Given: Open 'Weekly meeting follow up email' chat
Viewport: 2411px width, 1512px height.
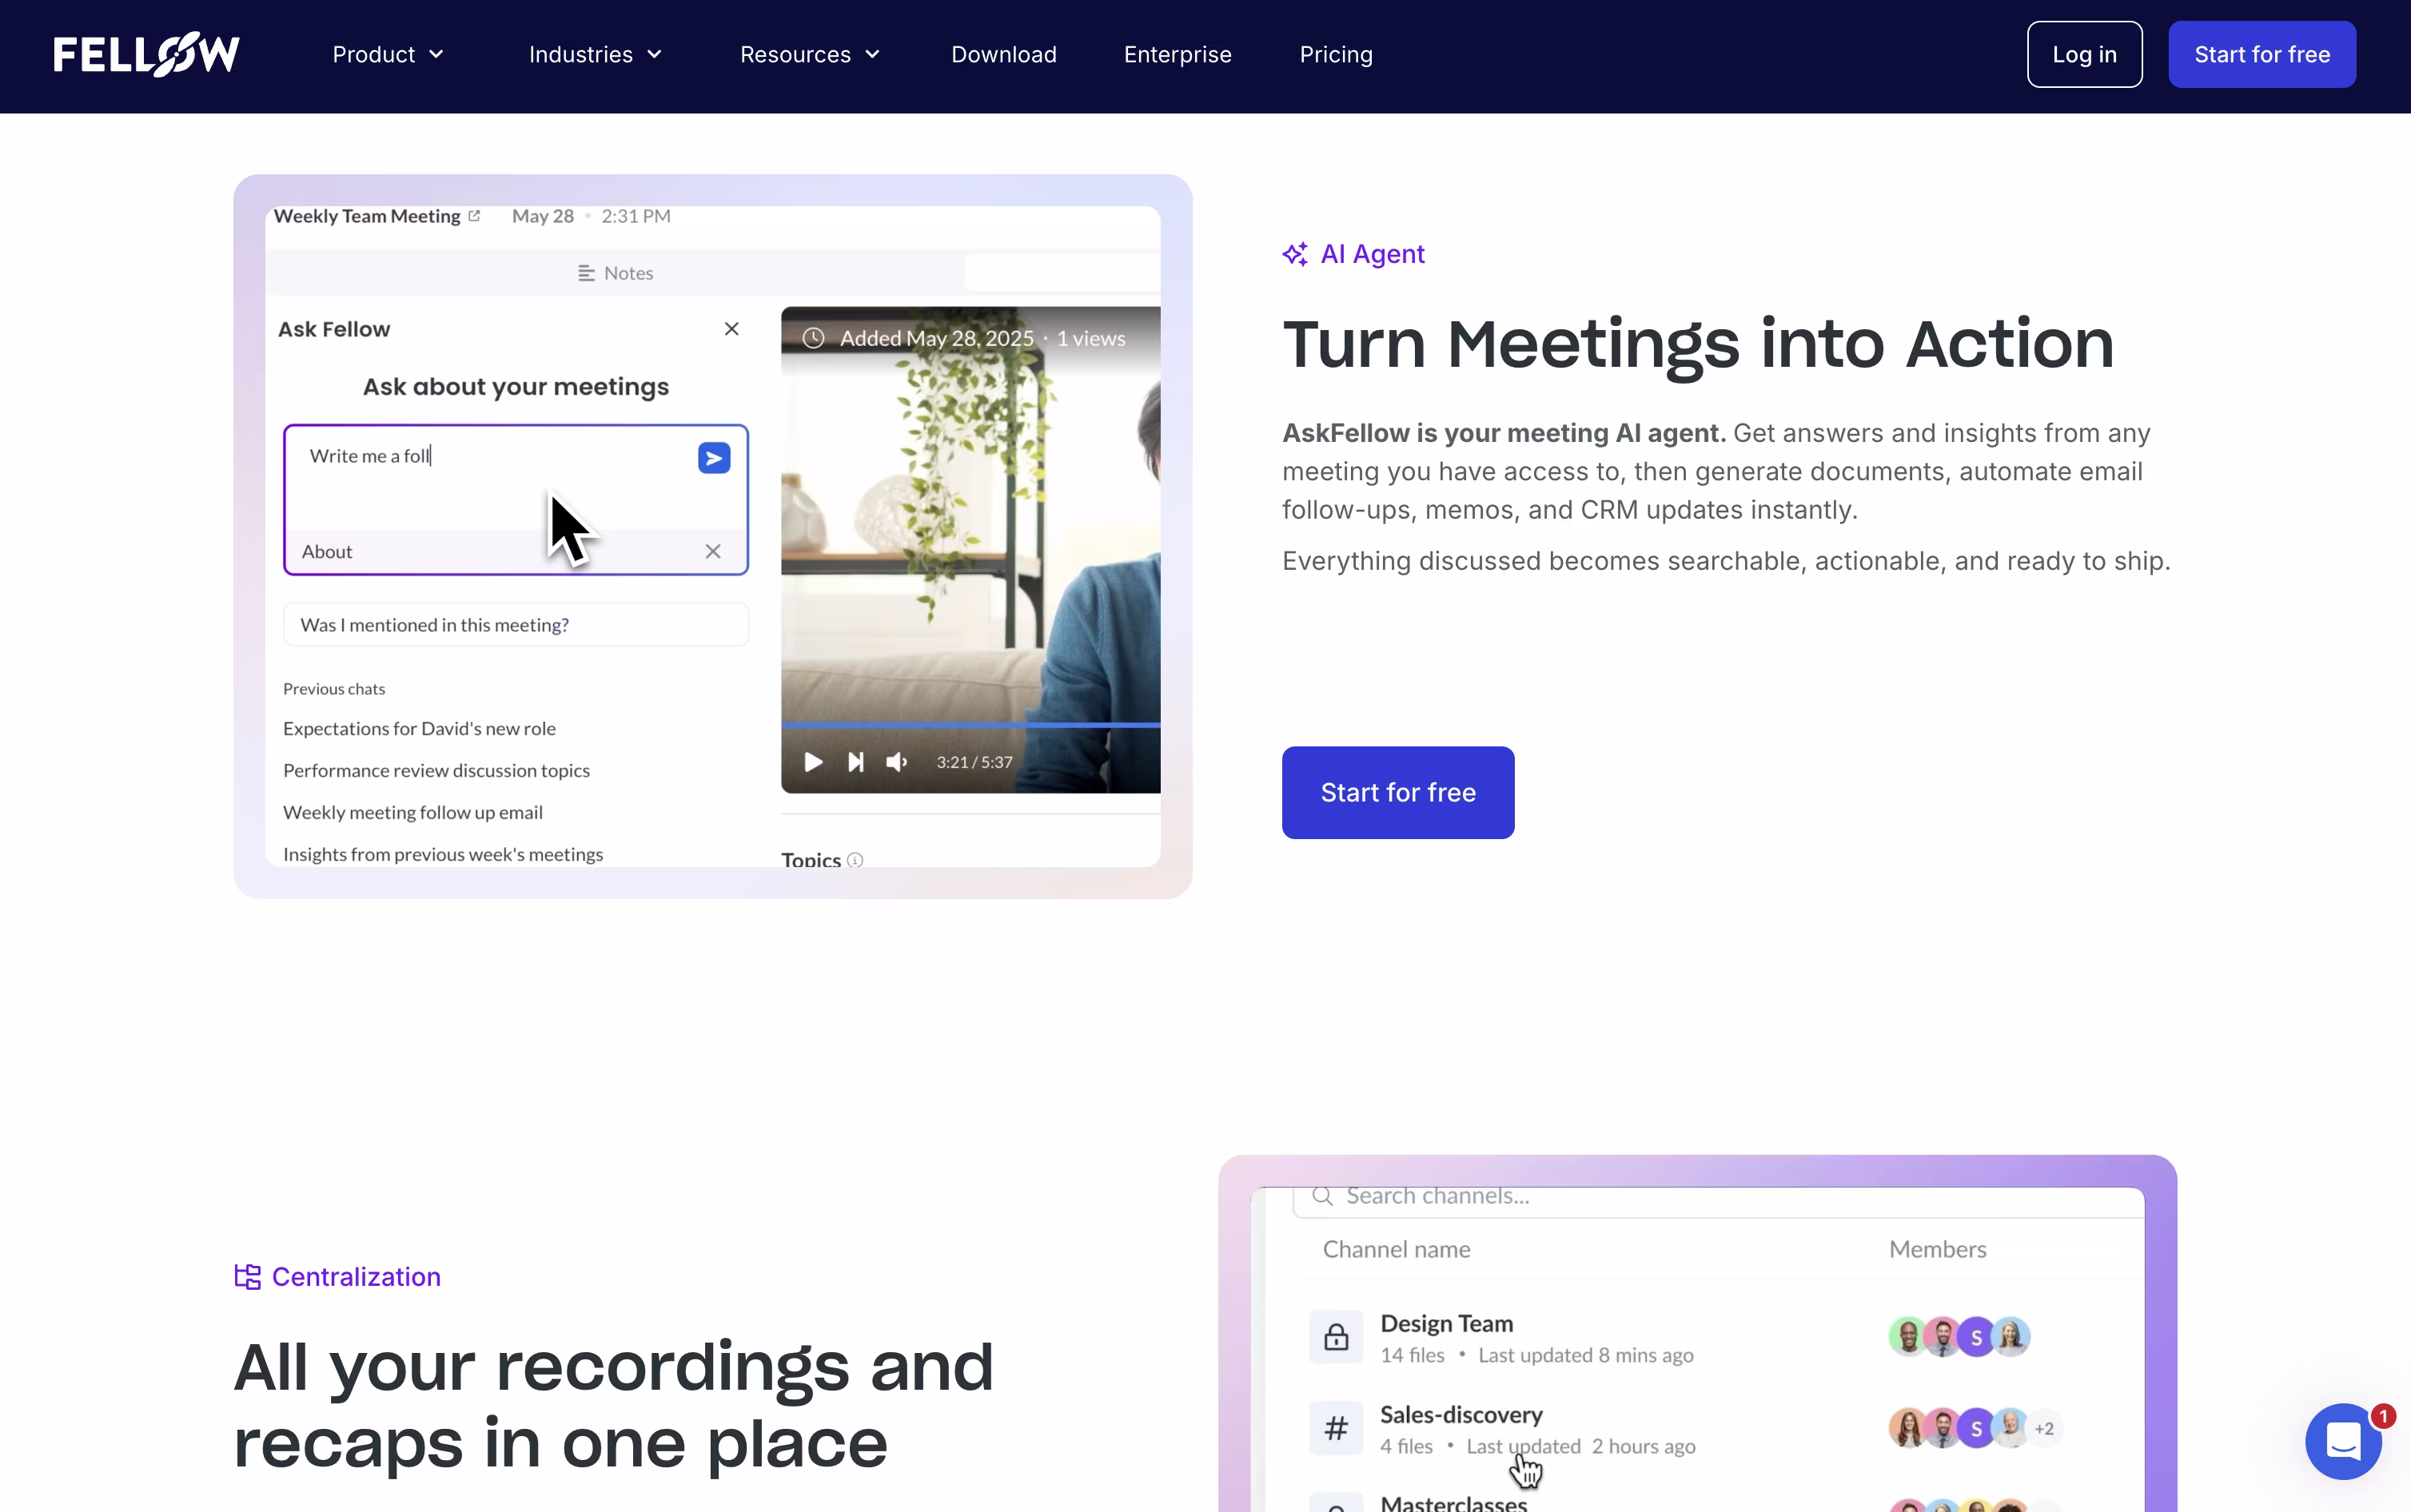Looking at the screenshot, I should coord(412,813).
